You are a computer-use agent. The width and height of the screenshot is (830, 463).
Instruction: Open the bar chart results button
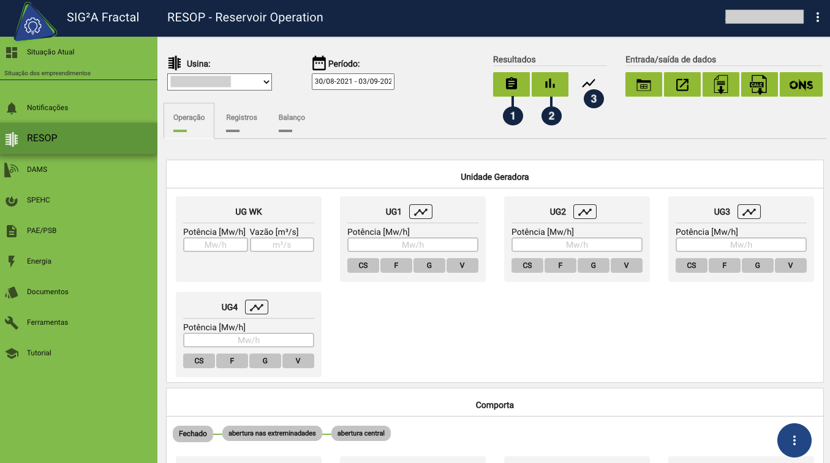[x=549, y=84]
